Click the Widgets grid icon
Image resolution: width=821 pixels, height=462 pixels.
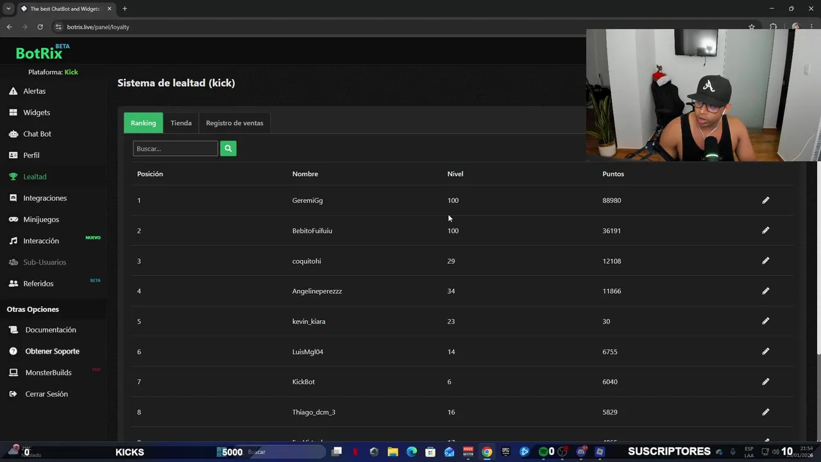tap(13, 112)
